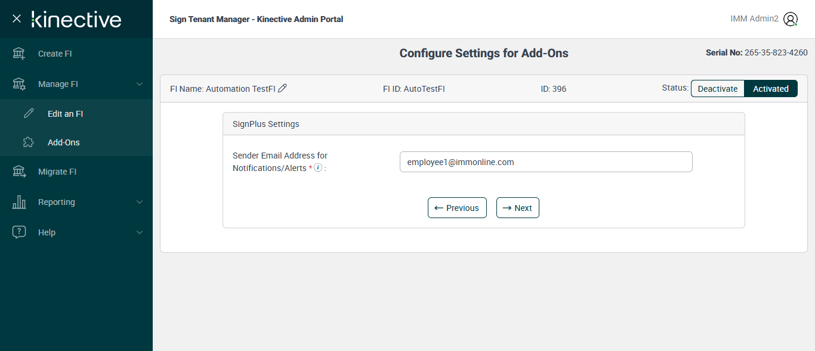Click the Kinective logo
The image size is (815, 351).
tap(76, 19)
